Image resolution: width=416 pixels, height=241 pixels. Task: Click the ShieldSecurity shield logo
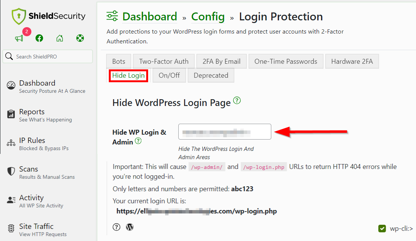coord(18,17)
